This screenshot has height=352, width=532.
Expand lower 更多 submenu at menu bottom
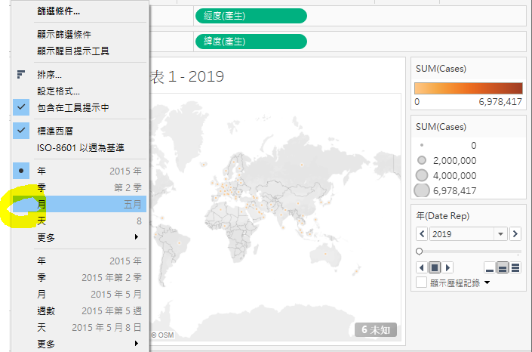pyautogui.click(x=80, y=344)
